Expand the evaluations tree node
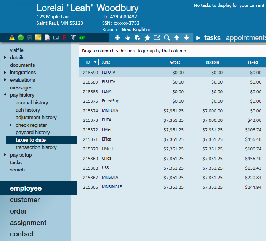 [x=5, y=80]
